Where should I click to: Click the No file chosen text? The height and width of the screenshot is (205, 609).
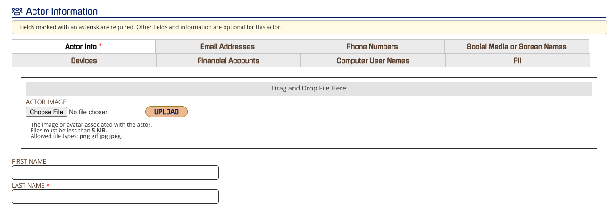[x=89, y=112]
